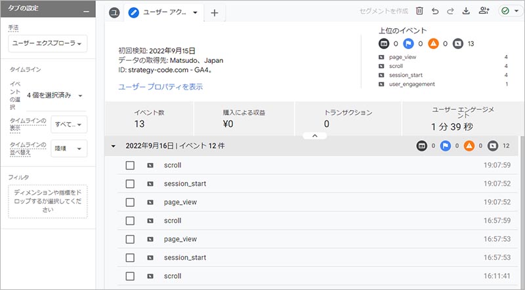Click the undo arrow icon
Viewport: 525px width, 290px height.
[x=434, y=12]
